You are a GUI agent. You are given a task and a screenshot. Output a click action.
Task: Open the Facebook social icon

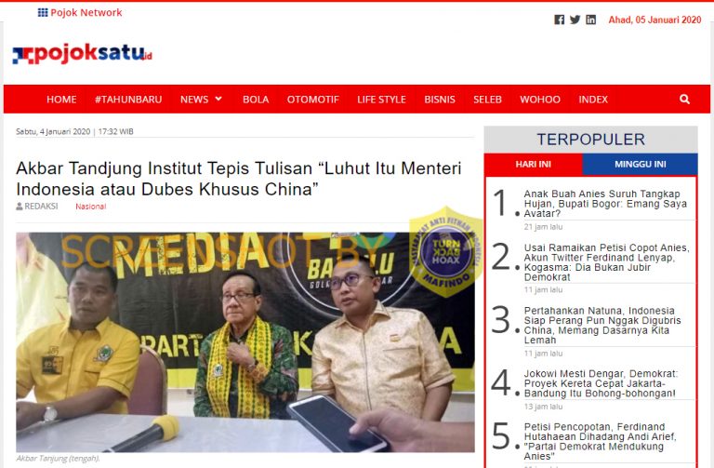(x=559, y=20)
